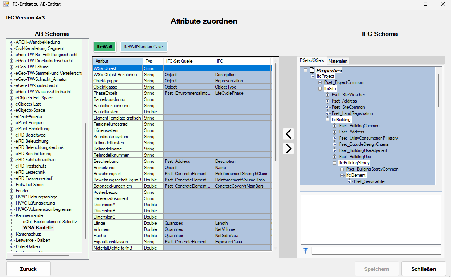Select the WSV Objekt attribute row
The image size is (451, 277).
pyautogui.click(x=182, y=68)
